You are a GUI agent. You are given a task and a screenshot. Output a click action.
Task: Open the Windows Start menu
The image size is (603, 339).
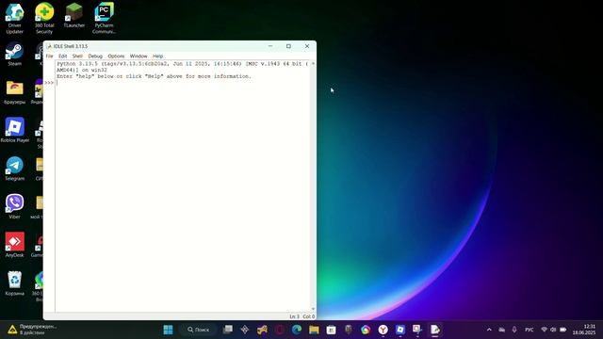[168, 330]
